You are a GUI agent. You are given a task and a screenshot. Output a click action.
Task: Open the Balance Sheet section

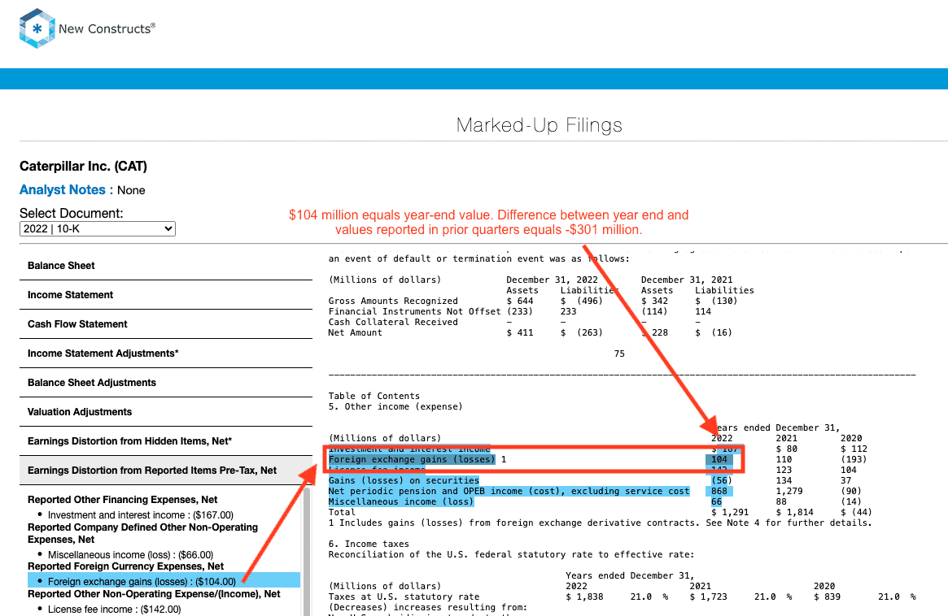tap(166, 266)
